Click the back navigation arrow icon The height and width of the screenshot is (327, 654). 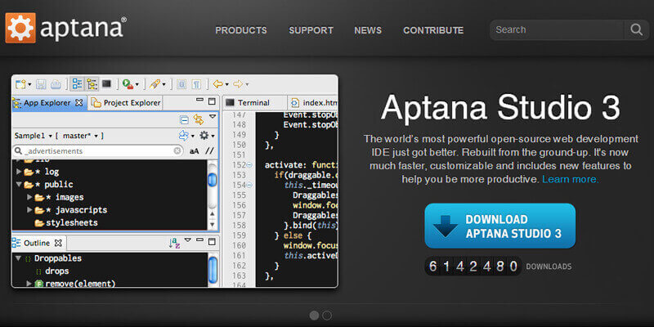pyautogui.click(x=218, y=84)
